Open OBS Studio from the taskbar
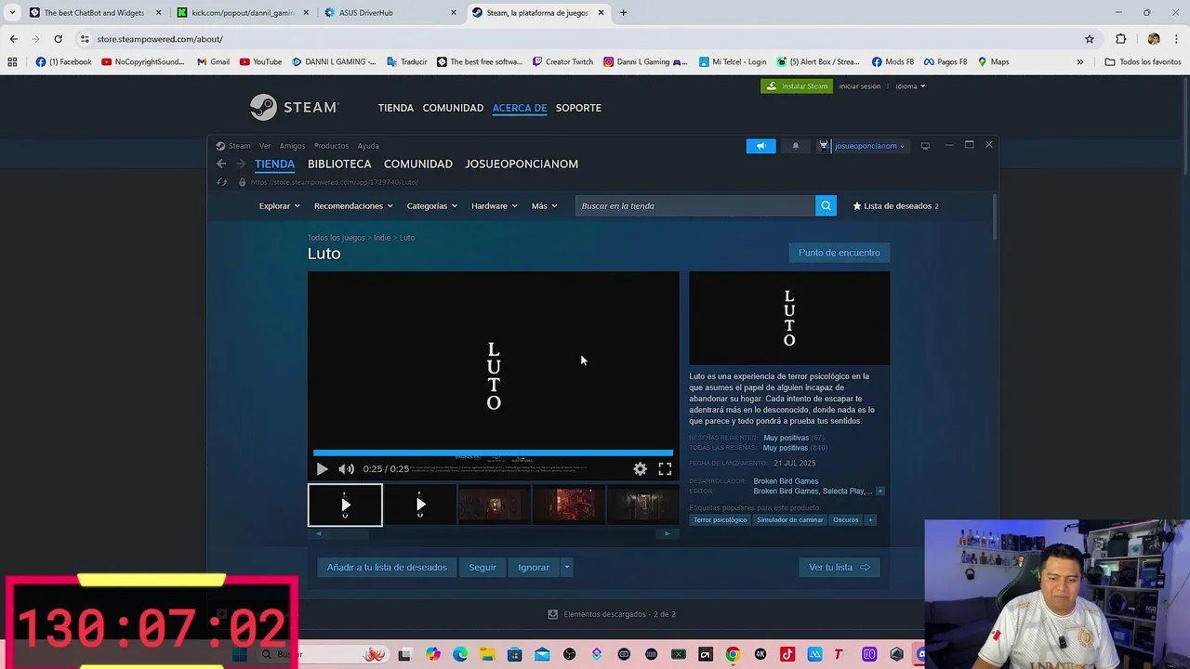This screenshot has height=669, width=1190. (x=569, y=655)
